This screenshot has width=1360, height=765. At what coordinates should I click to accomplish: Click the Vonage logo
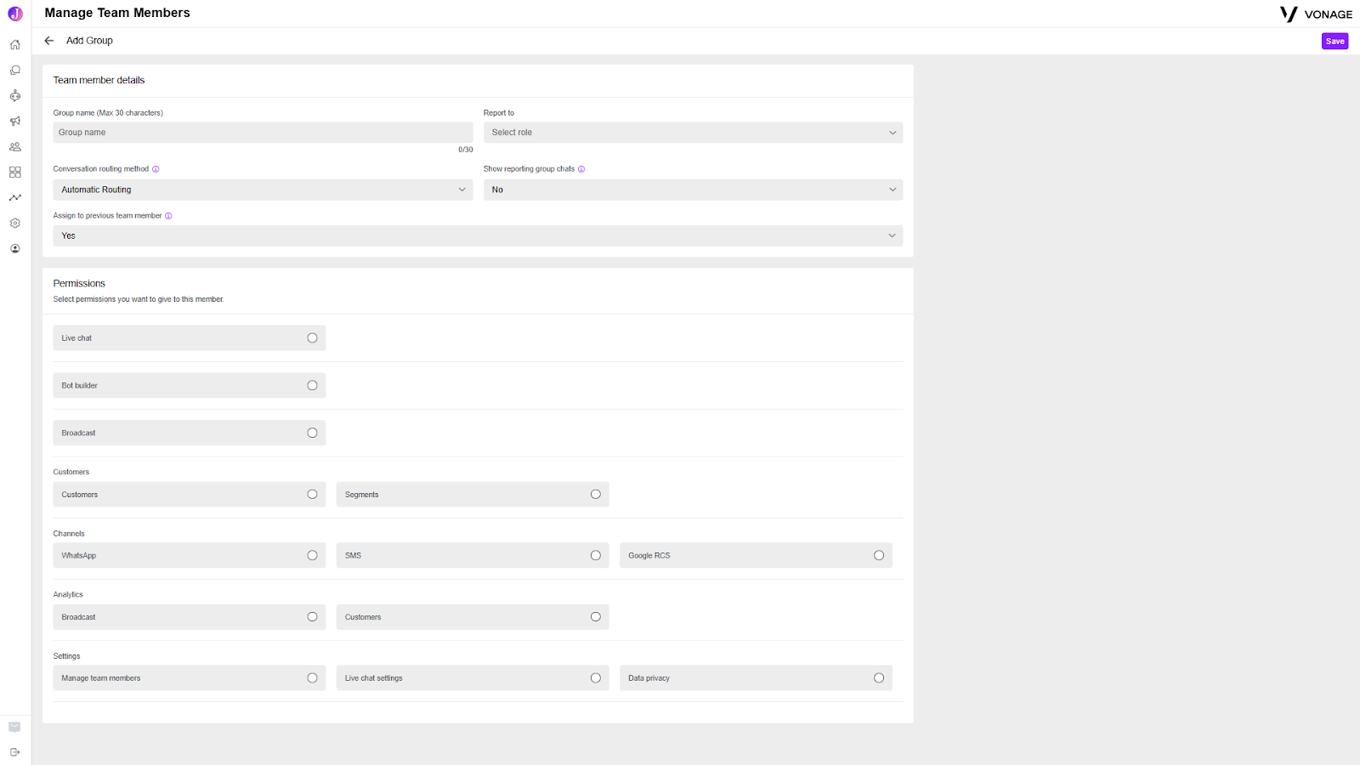pyautogui.click(x=1316, y=14)
